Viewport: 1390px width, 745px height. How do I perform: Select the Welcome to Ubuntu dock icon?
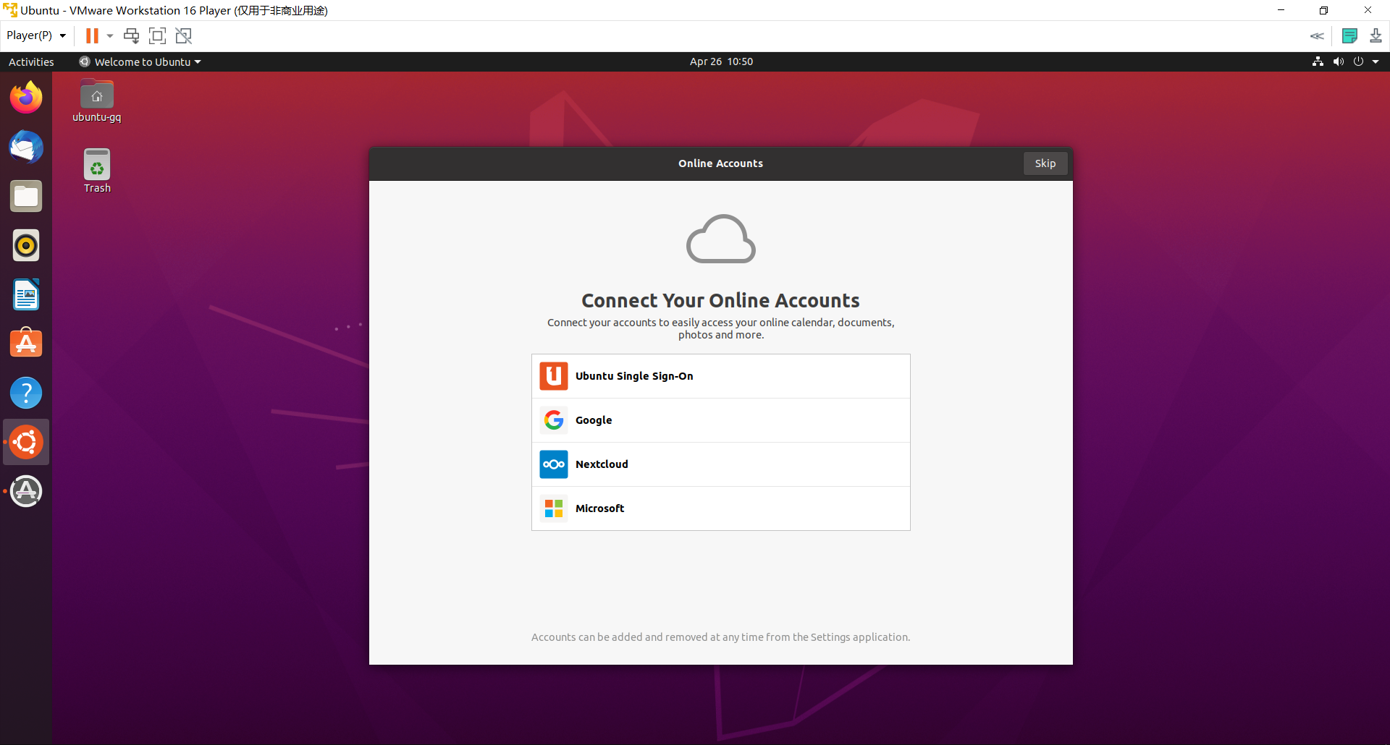(26, 442)
